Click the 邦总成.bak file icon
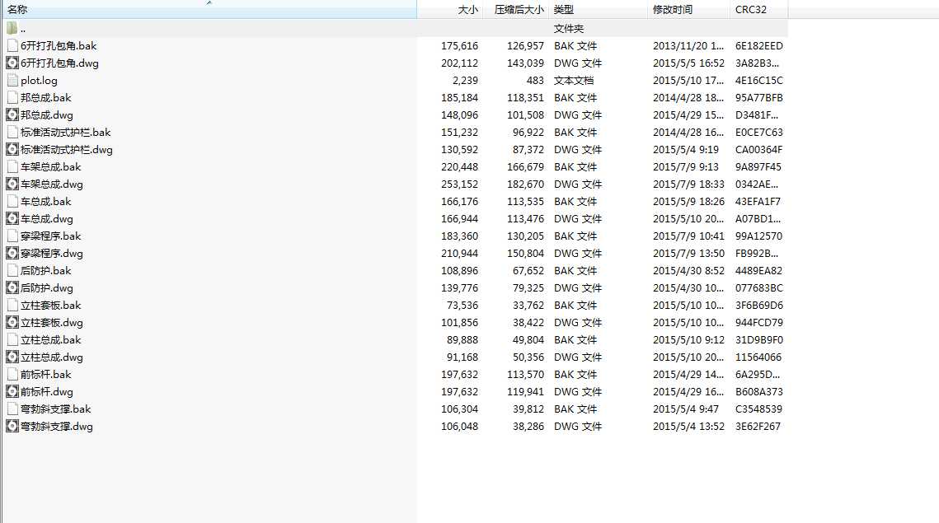Image resolution: width=939 pixels, height=523 pixels. click(12, 97)
